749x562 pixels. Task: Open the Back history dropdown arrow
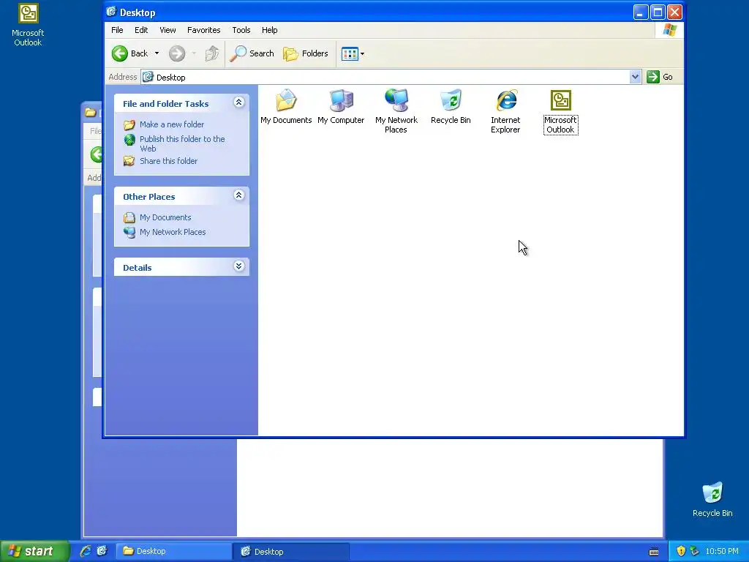(157, 53)
